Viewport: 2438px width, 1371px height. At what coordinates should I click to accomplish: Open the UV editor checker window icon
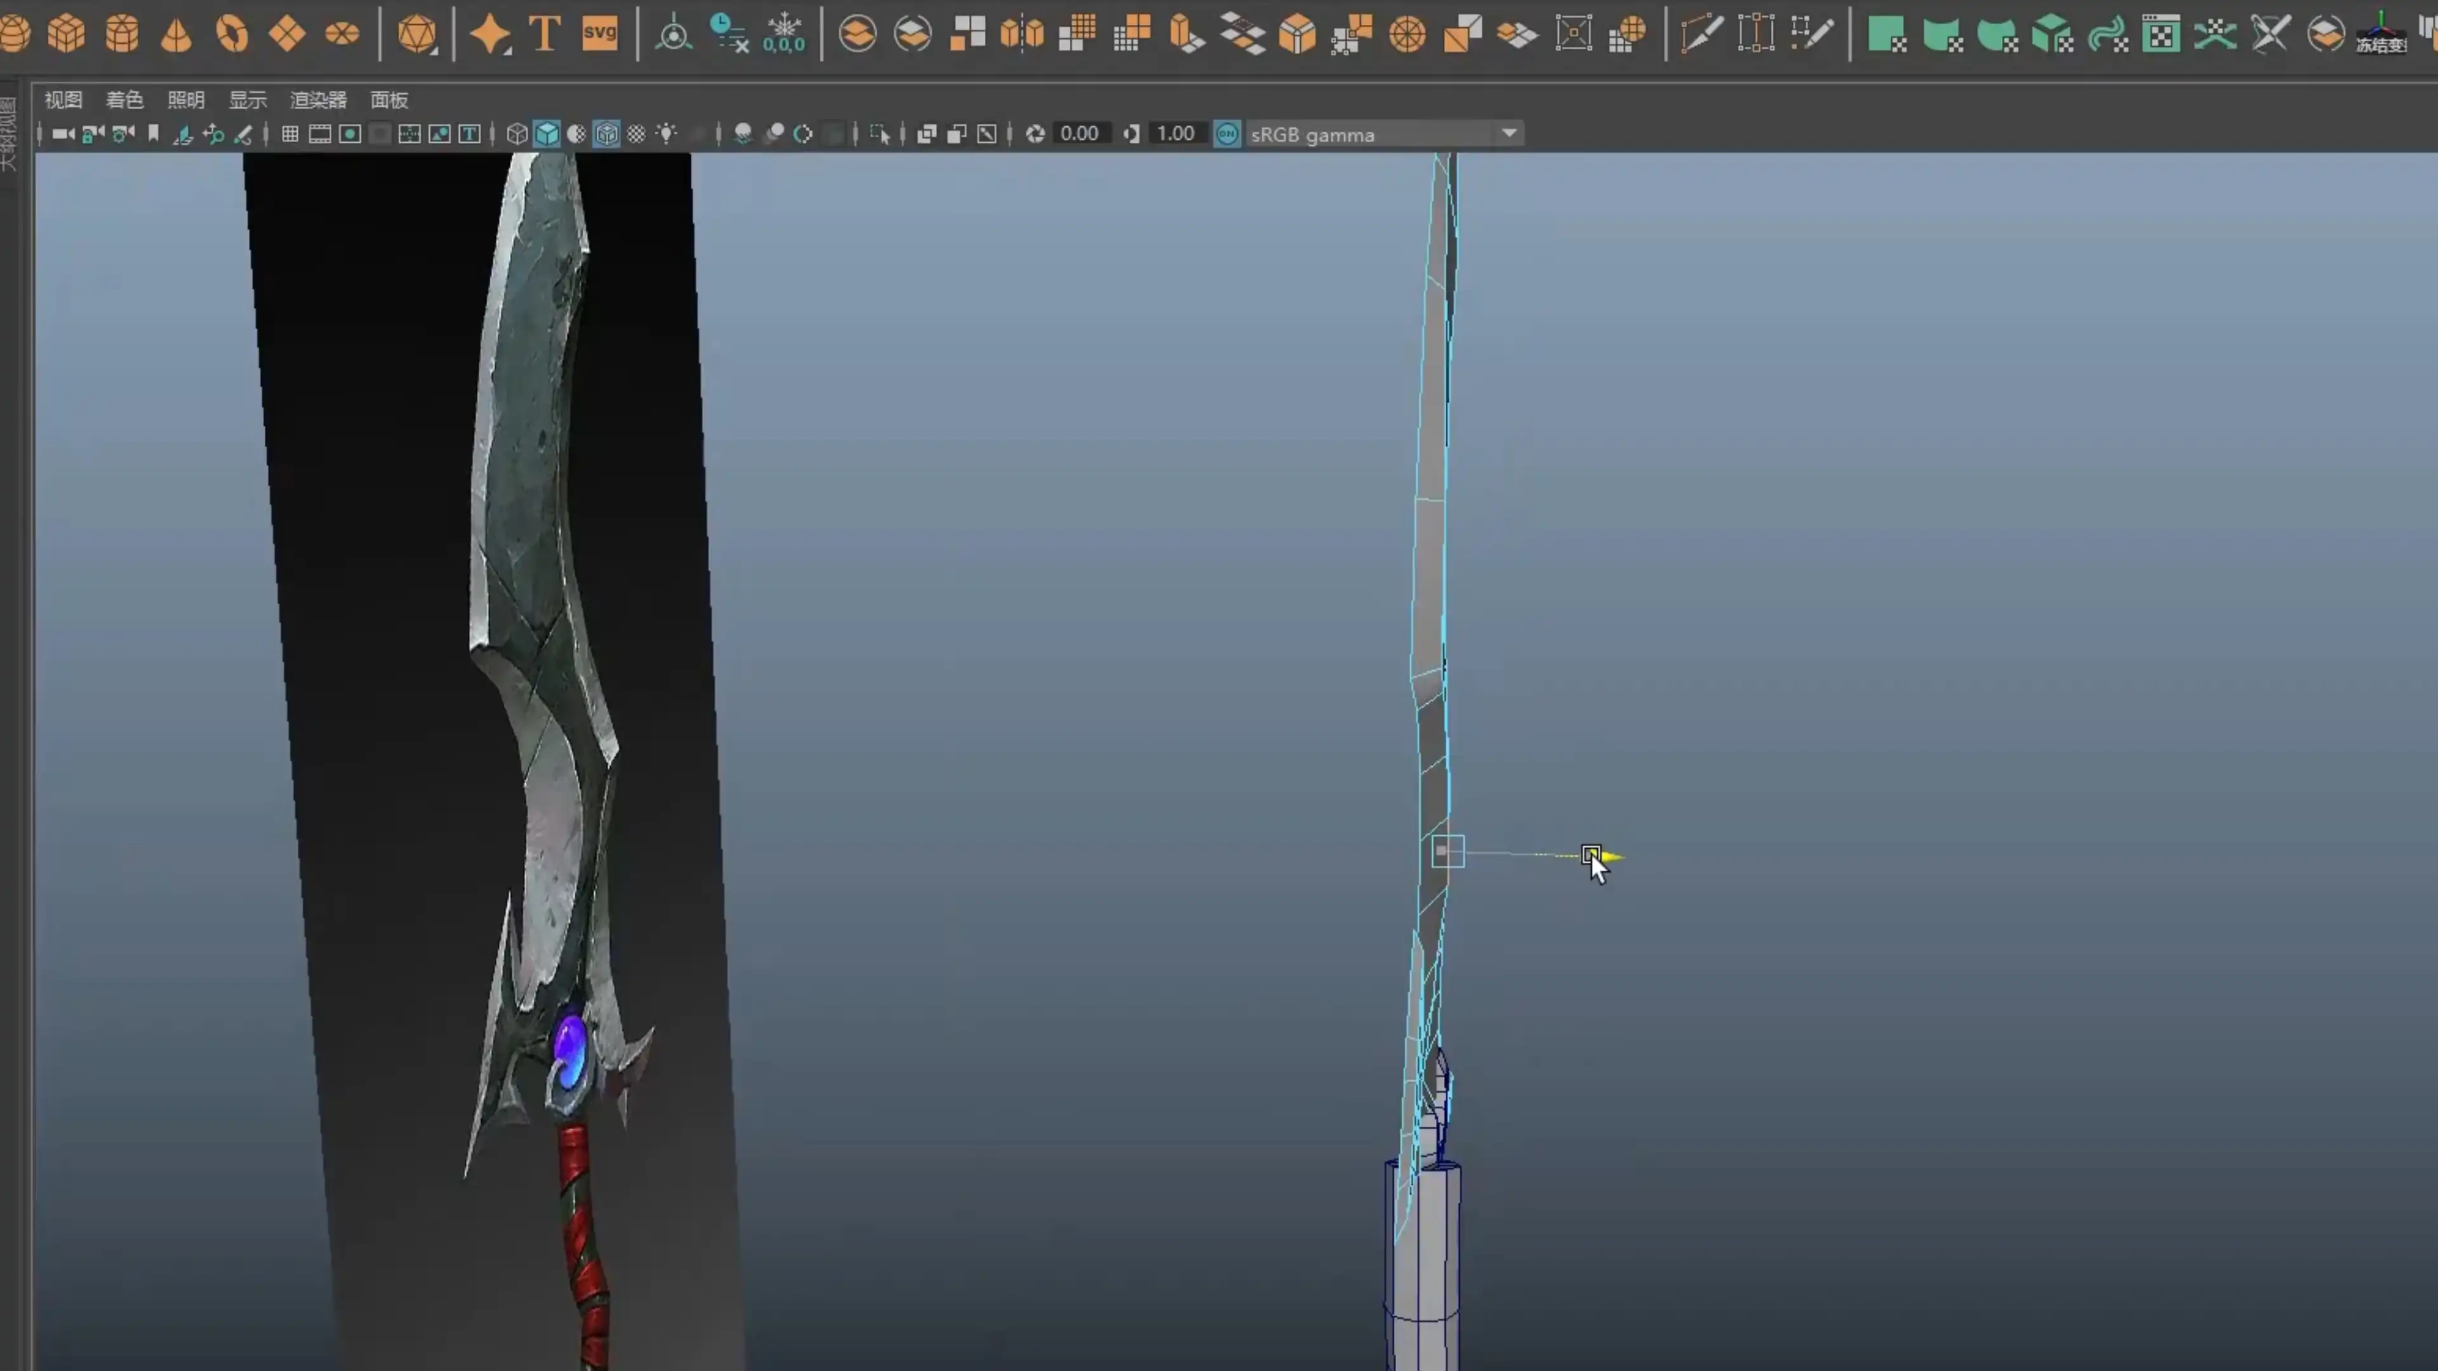click(x=2162, y=34)
